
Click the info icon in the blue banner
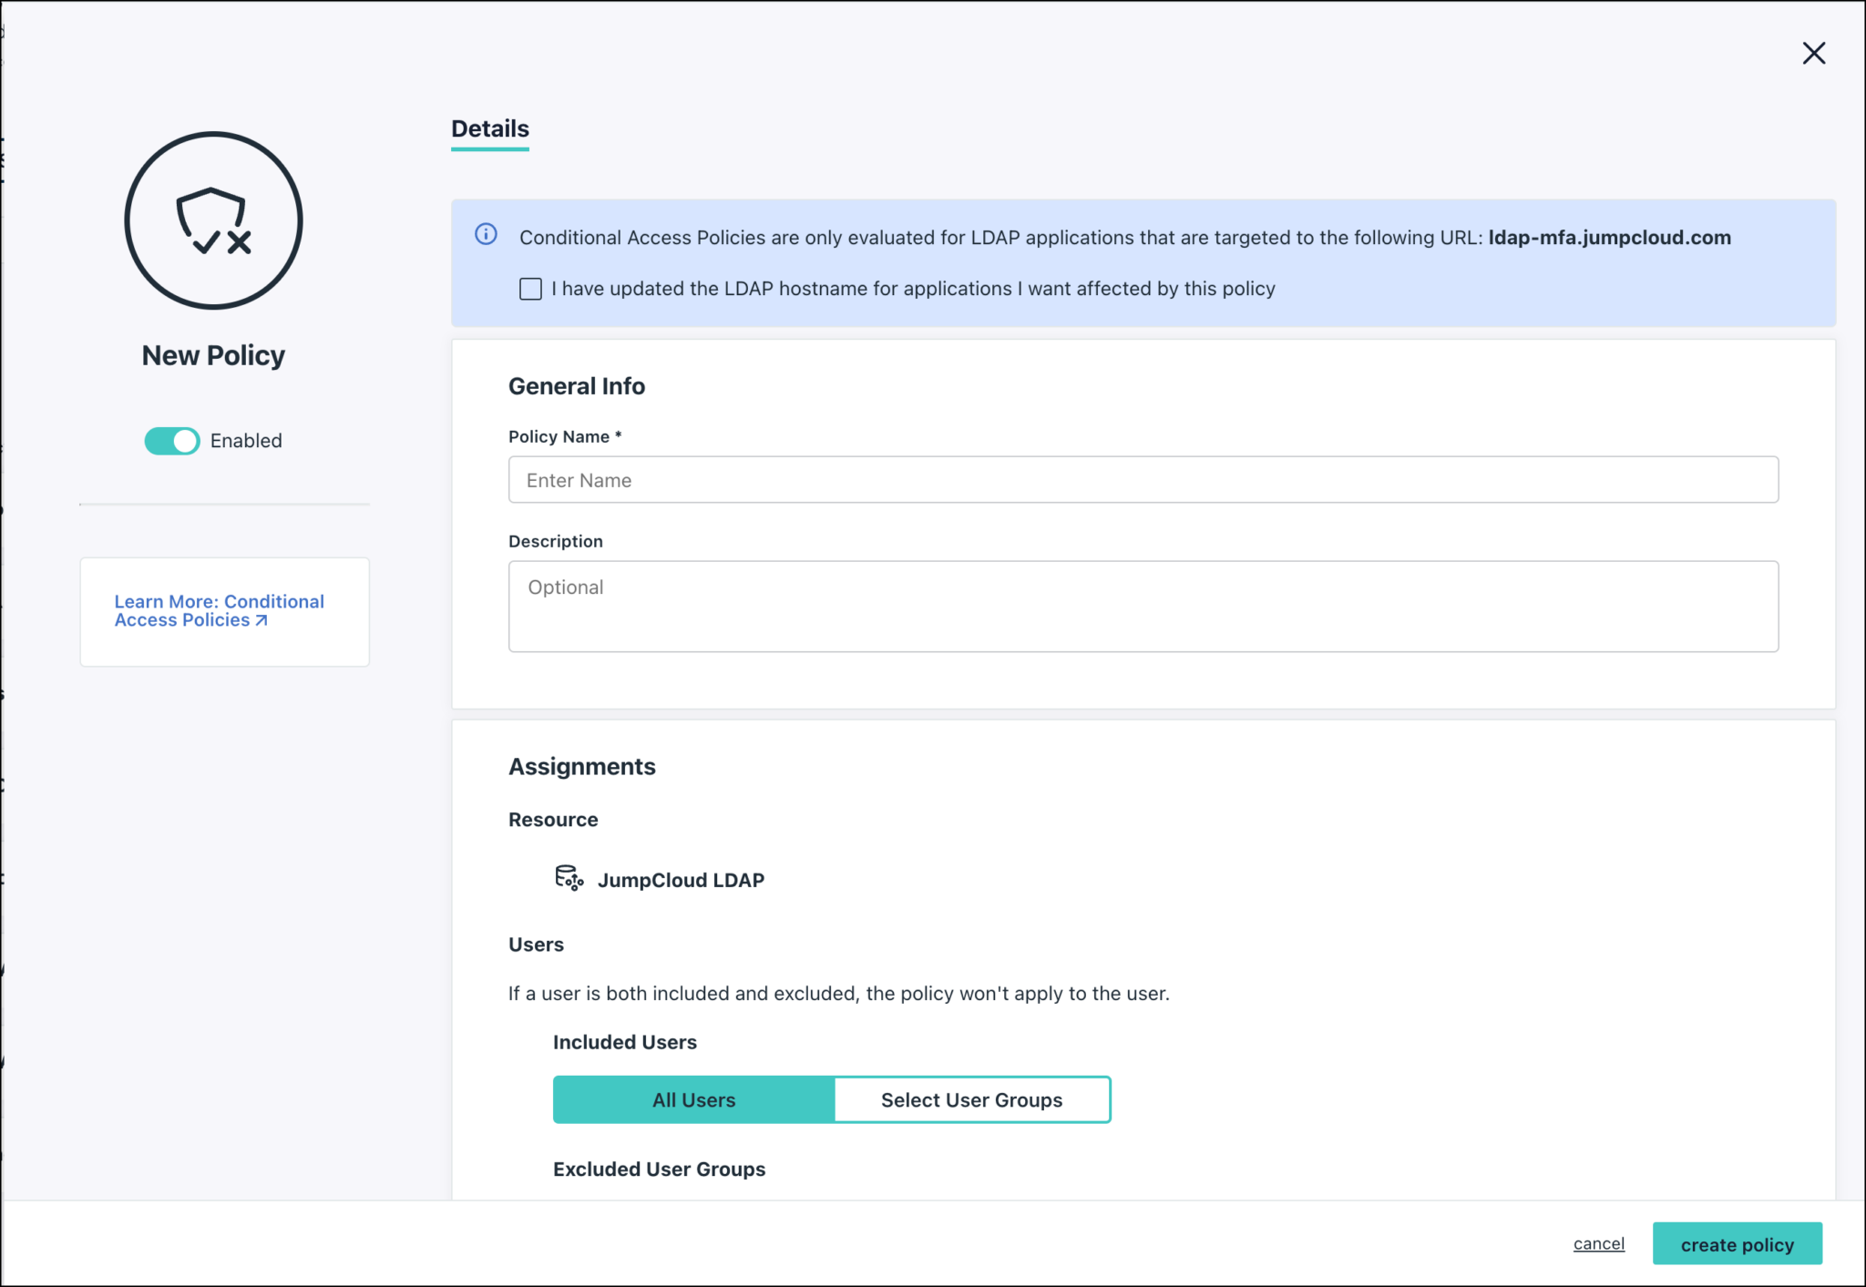486,235
